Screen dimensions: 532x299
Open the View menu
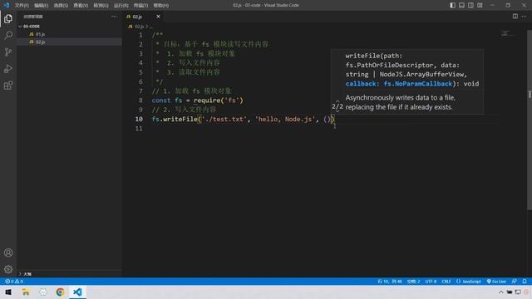tap(81, 6)
